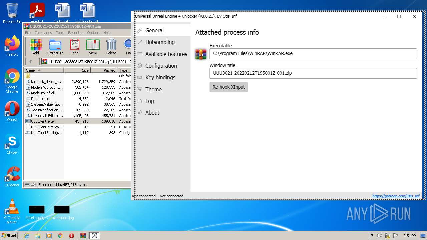Click WinRAR status bar drive/key icon
The width and height of the screenshot is (427, 240).
31,185
